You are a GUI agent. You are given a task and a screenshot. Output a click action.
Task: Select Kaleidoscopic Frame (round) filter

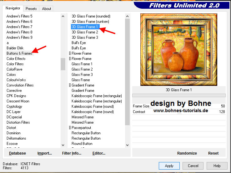click(x=93, y=106)
